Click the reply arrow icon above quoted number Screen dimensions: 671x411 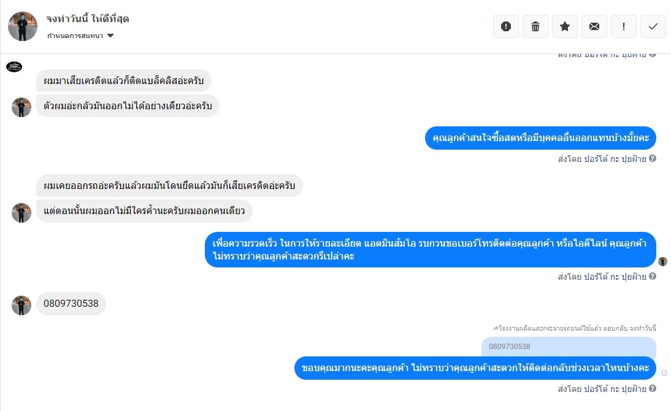tap(496, 328)
